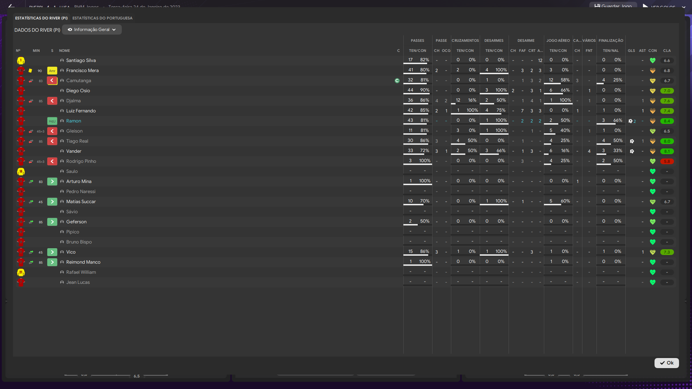The width and height of the screenshot is (692, 389).
Task: Click Francisco Mera's Amr yellow card badge
Action: (x=52, y=71)
